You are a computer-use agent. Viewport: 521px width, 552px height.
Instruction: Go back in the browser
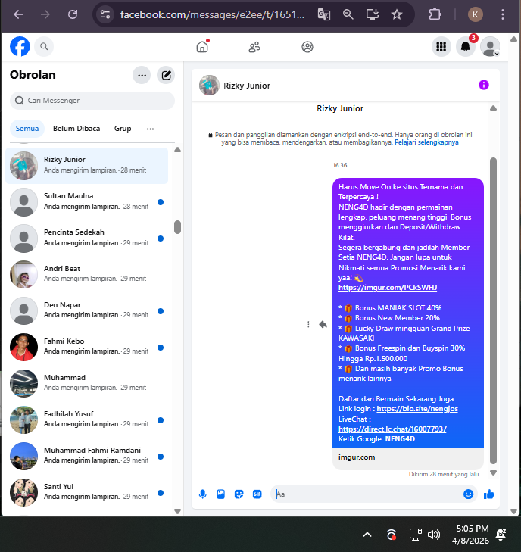[x=18, y=14]
